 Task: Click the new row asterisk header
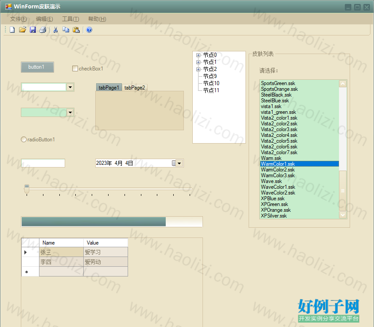coord(30,272)
